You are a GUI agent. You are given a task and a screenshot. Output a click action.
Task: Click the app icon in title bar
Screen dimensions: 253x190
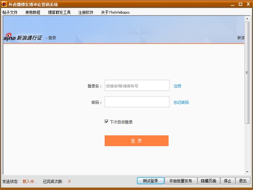click(4, 4)
